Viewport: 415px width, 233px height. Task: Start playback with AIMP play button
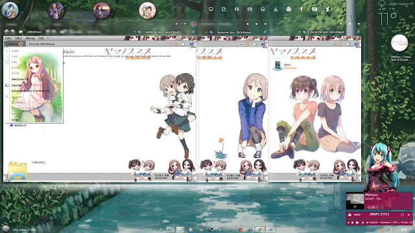(357, 223)
